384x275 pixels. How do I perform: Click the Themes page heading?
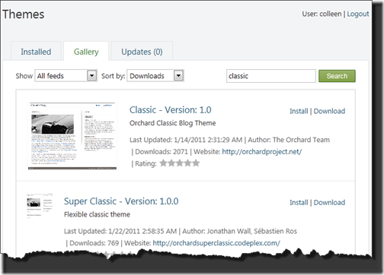pos(24,14)
